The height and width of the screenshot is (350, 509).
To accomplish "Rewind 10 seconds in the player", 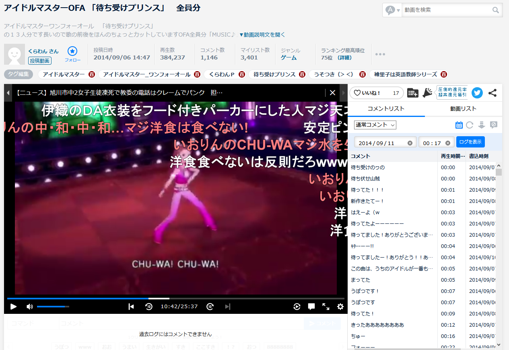I will tap(149, 307).
